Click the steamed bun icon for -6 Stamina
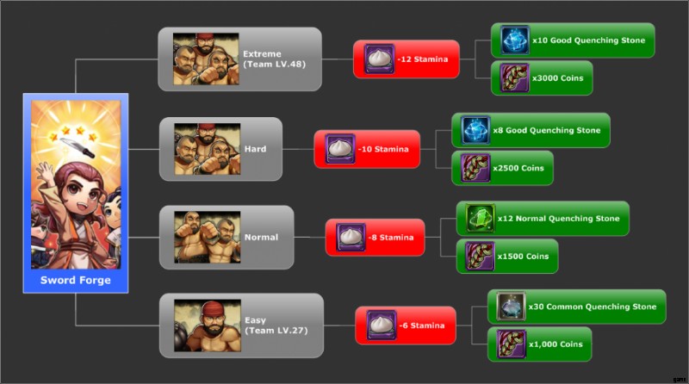 pyautogui.click(x=382, y=325)
